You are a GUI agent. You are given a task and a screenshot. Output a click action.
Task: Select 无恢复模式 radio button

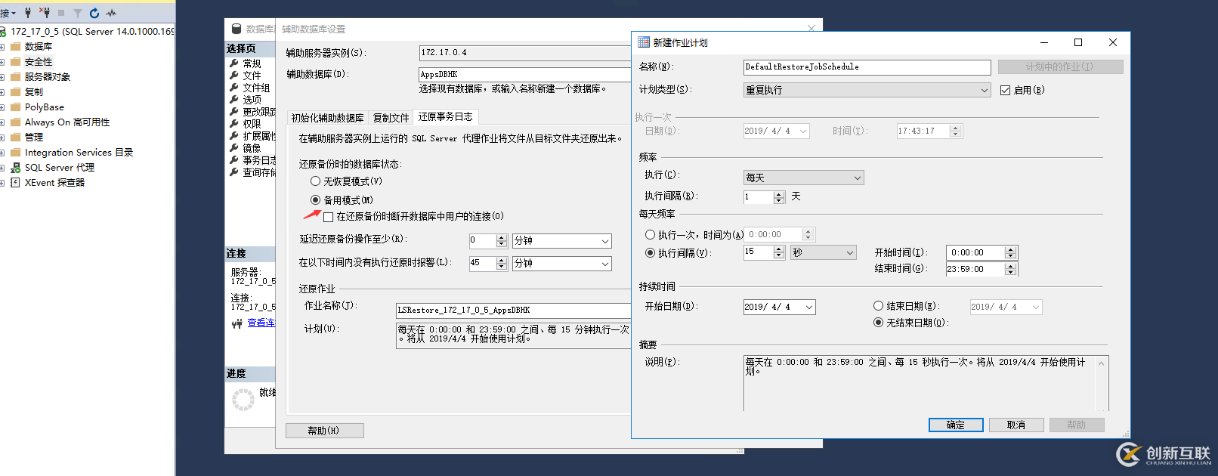(316, 181)
